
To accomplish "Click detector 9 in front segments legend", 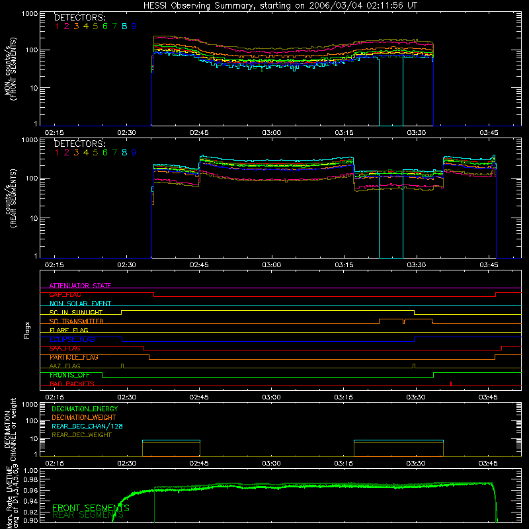I will pyautogui.click(x=134, y=26).
